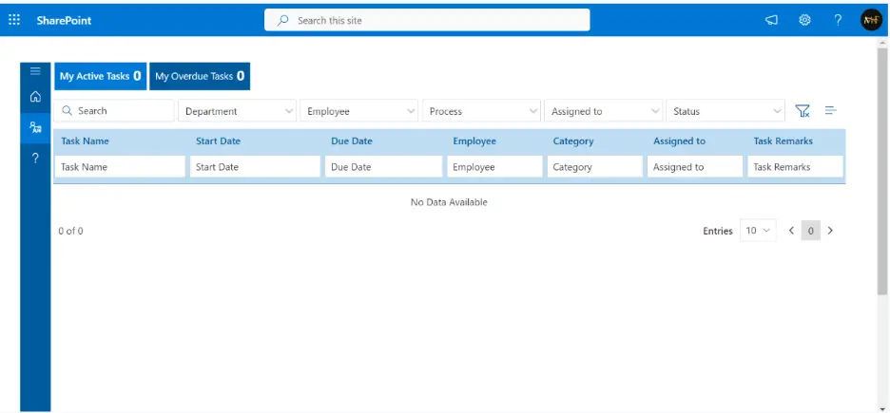Click the Task Name column filter field
This screenshot has width=890, height=413.
pos(120,167)
